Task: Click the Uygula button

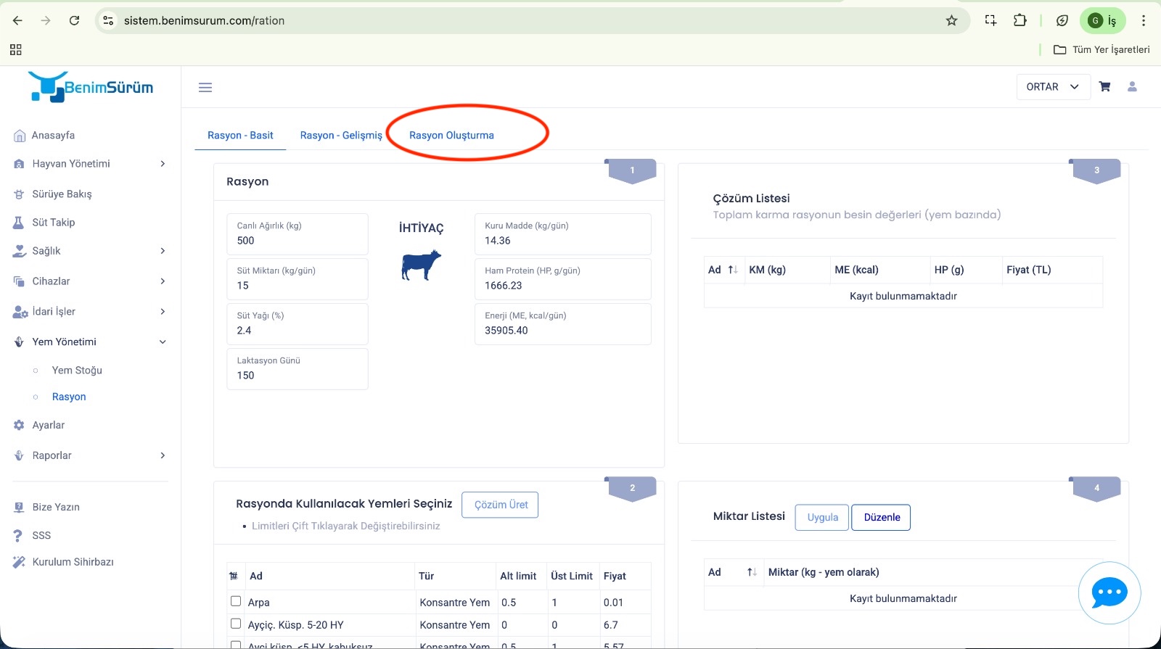Action: tap(822, 517)
